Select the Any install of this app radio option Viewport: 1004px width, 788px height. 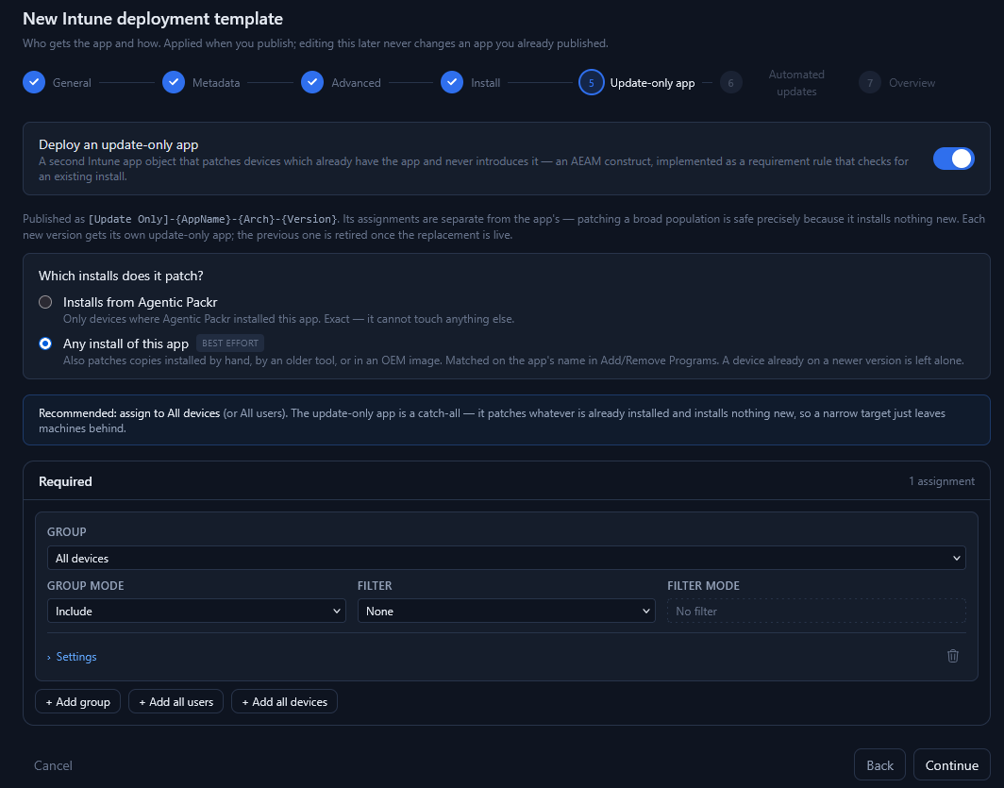coord(45,344)
